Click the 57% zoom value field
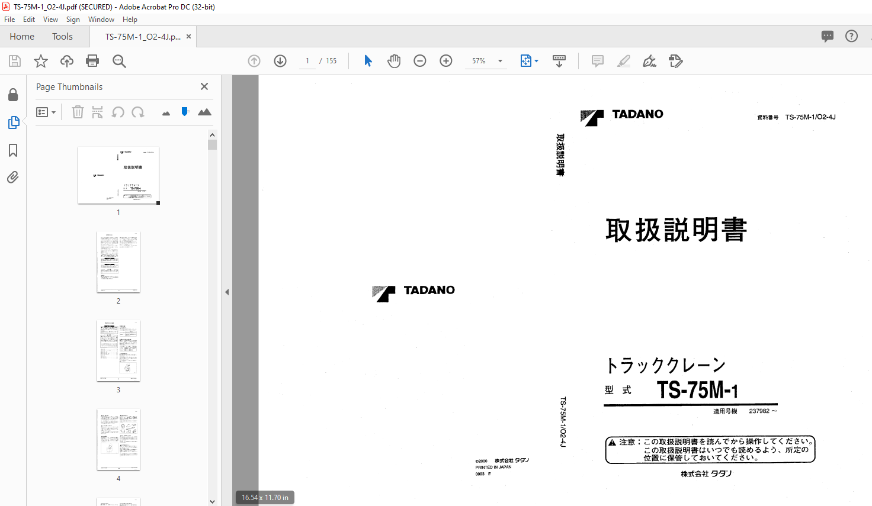 coord(479,61)
